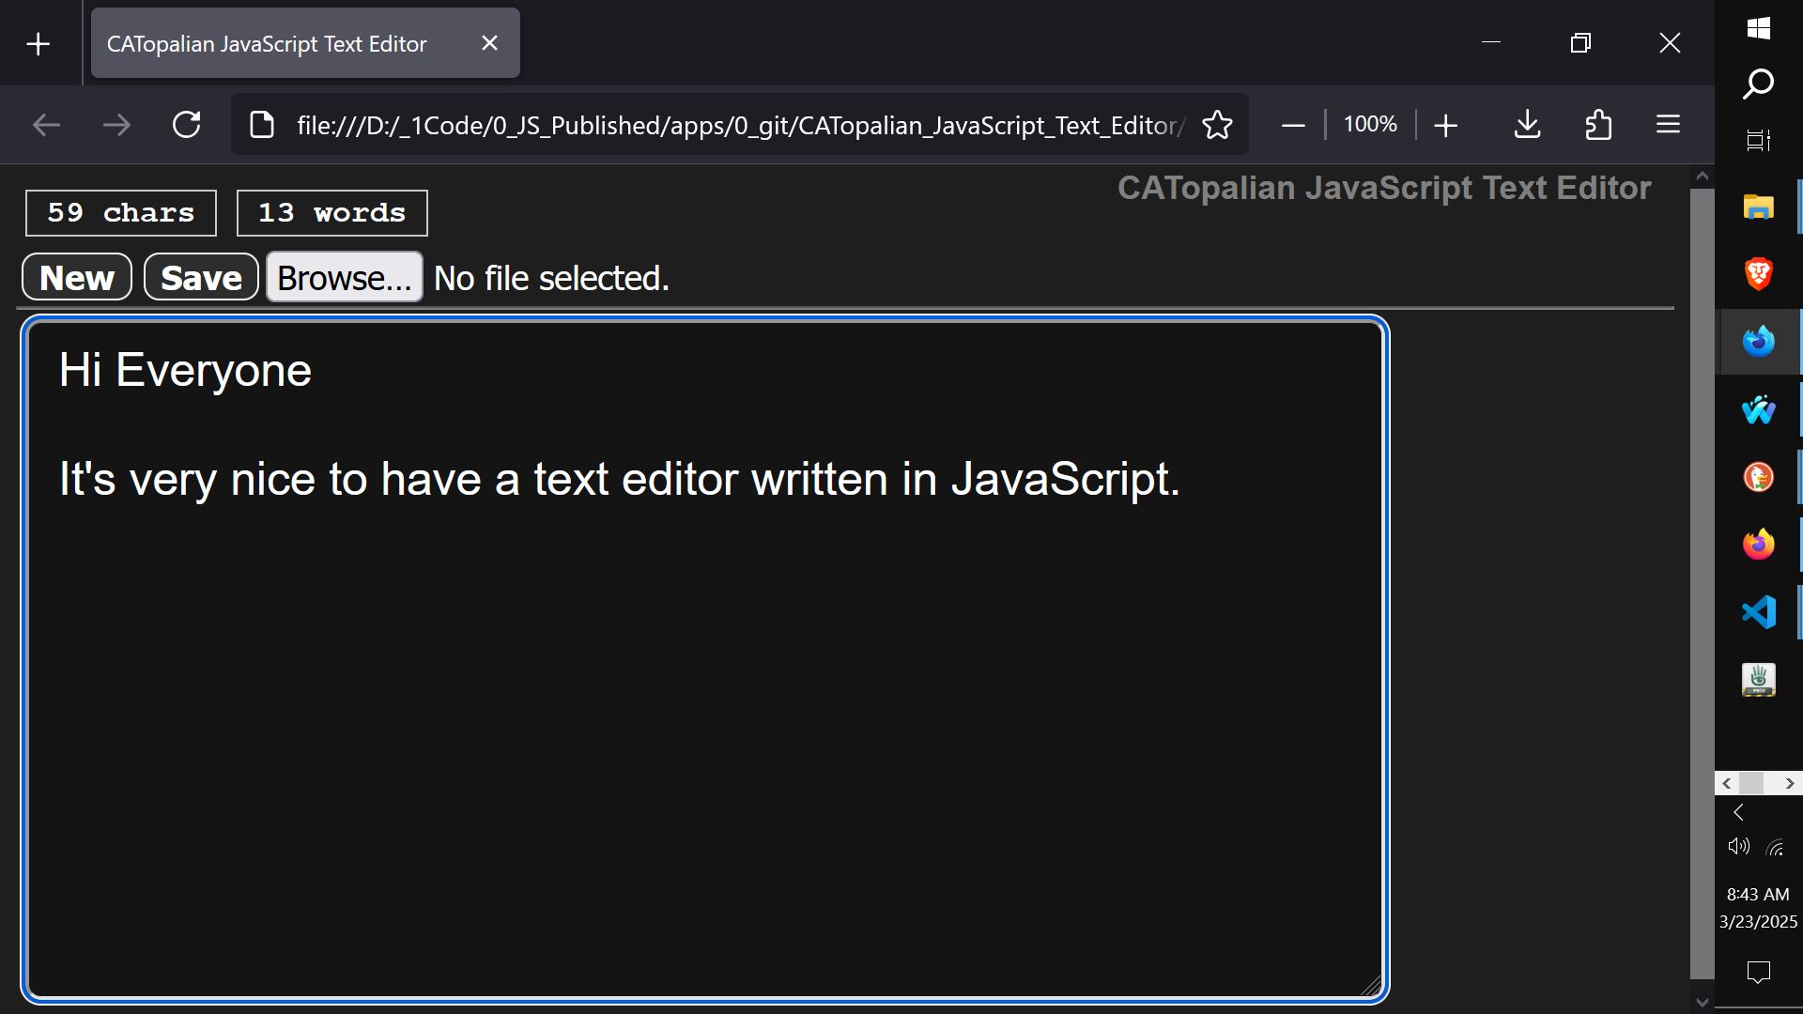Screen dimensions: 1803x1014
Task: Open the Downloads panel in the browser
Action: pyautogui.click(x=1526, y=124)
